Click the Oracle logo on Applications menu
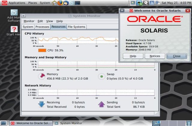192x126 pixels. 4,3
